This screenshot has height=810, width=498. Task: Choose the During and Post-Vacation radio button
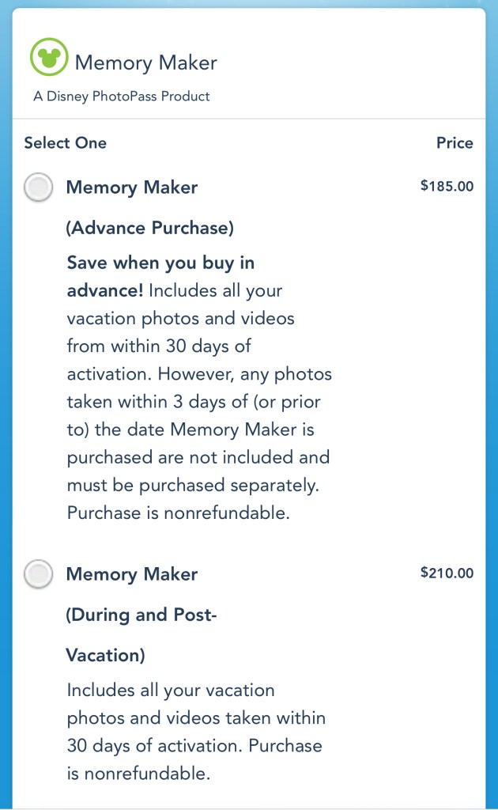tap(39, 574)
